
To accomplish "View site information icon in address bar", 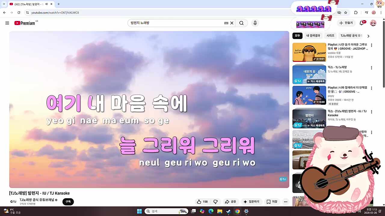I will 27,13.
